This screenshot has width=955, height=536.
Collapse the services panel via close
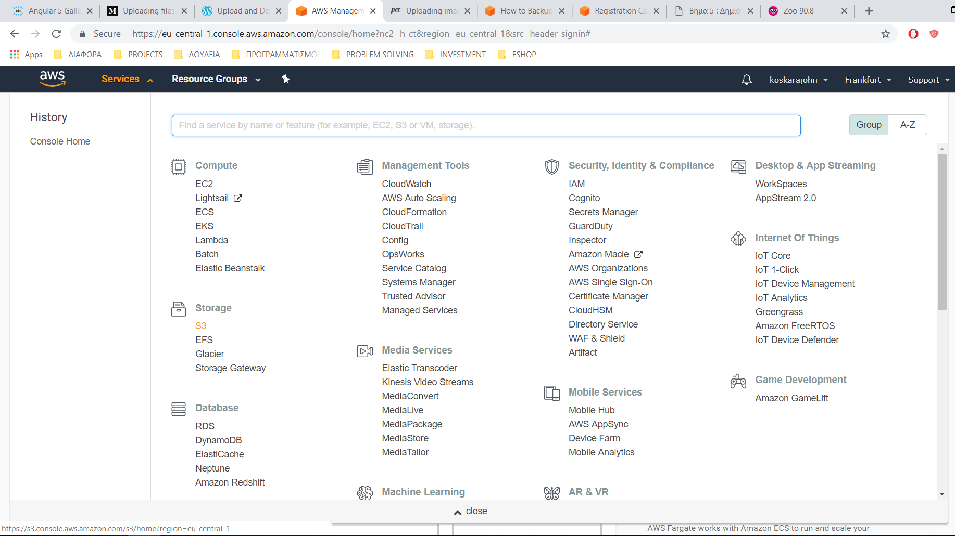click(x=471, y=512)
